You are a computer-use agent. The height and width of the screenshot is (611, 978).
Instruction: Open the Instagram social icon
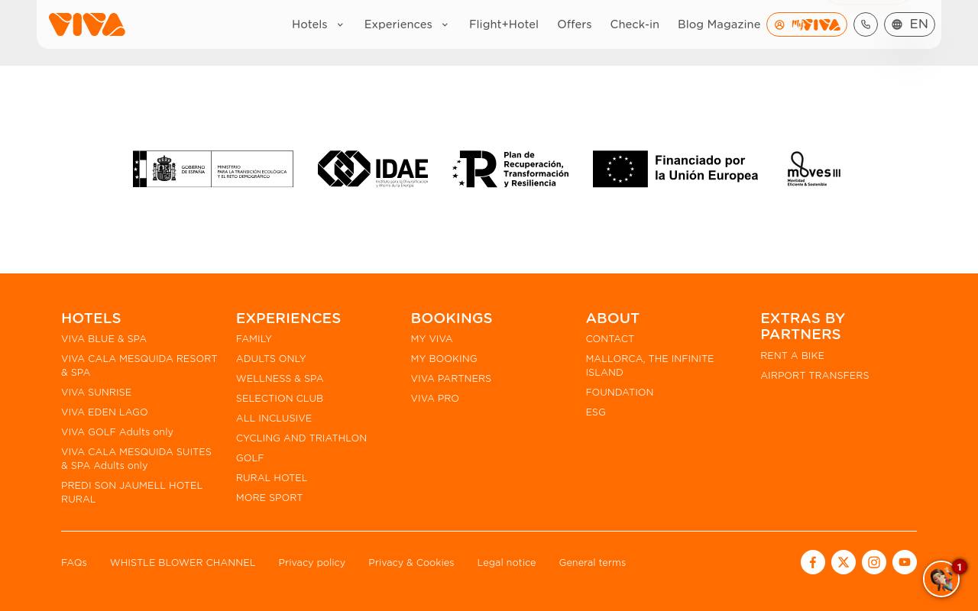tap(874, 562)
